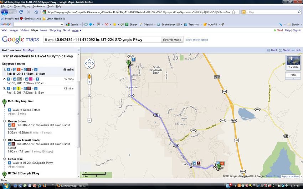303x189 pixels.
Task: Zoom out with the minus button
Action: point(89,121)
